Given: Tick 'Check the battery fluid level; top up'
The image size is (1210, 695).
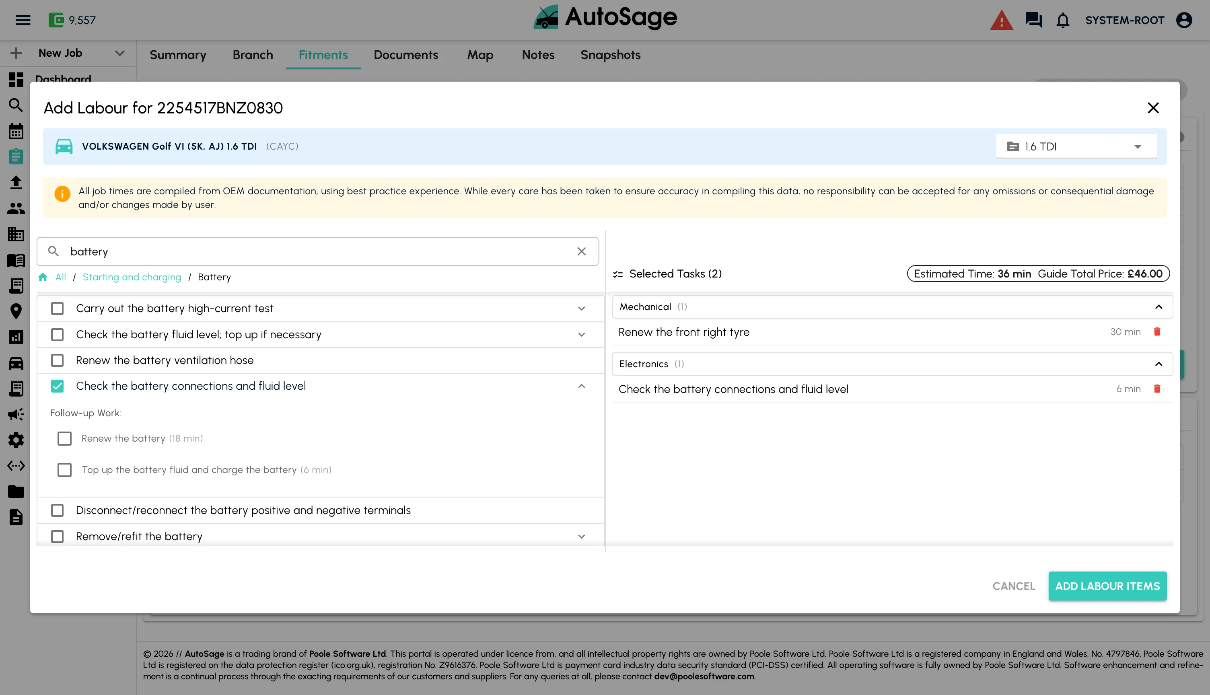Looking at the screenshot, I should [57, 335].
